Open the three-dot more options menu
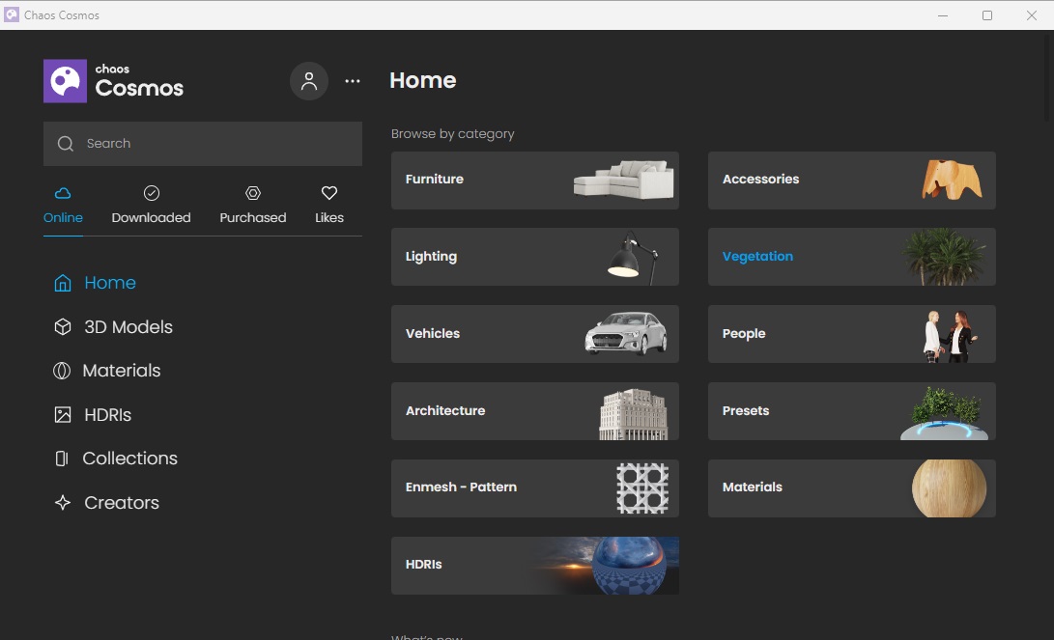Viewport: 1054px width, 640px height. point(353,81)
